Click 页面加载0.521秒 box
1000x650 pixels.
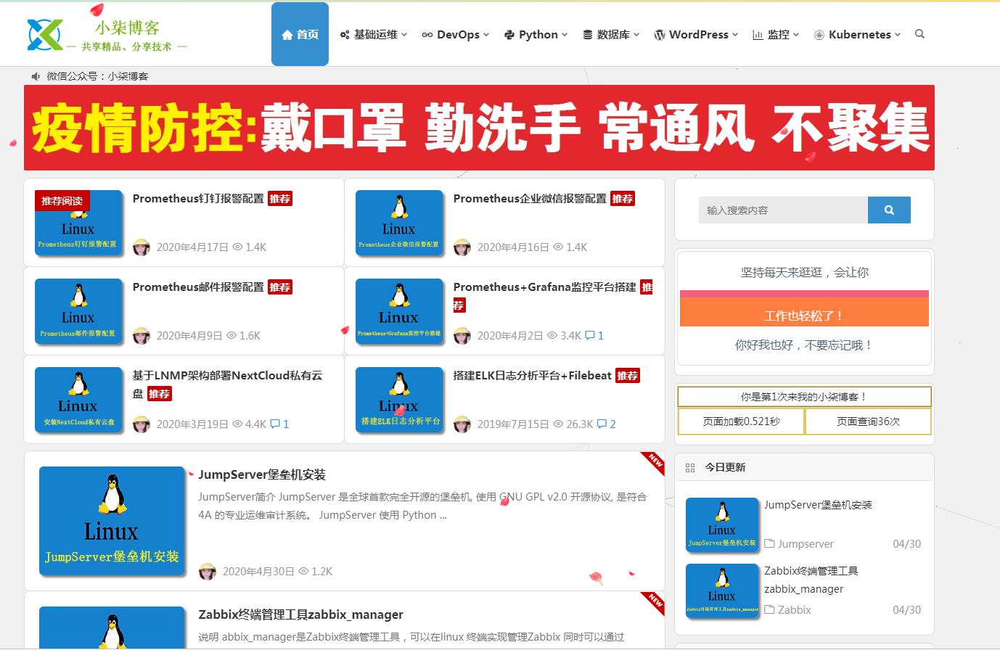point(741,421)
